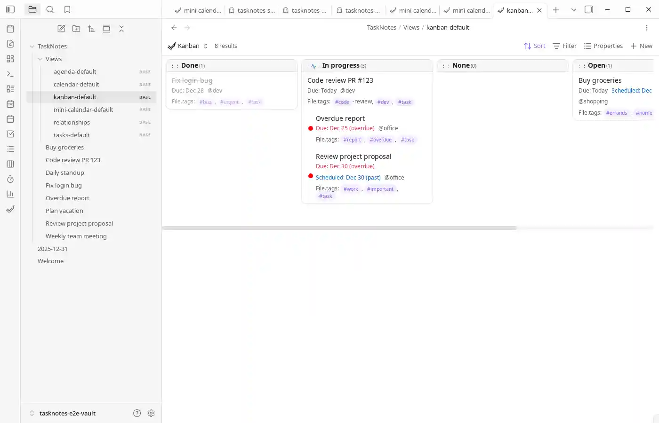Click New to create a task
The width and height of the screenshot is (659, 423).
(642, 46)
